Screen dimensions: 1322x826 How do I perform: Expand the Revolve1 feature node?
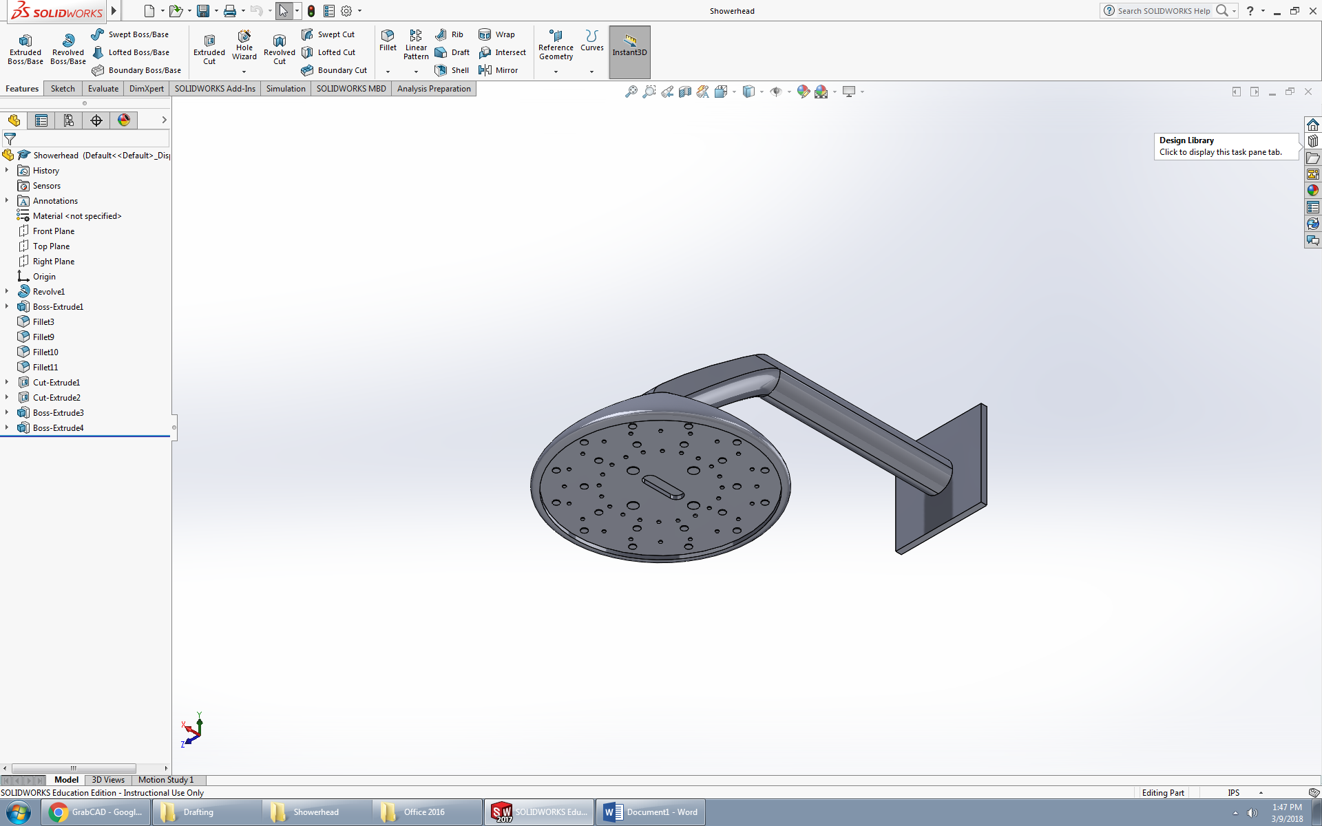[x=7, y=291]
